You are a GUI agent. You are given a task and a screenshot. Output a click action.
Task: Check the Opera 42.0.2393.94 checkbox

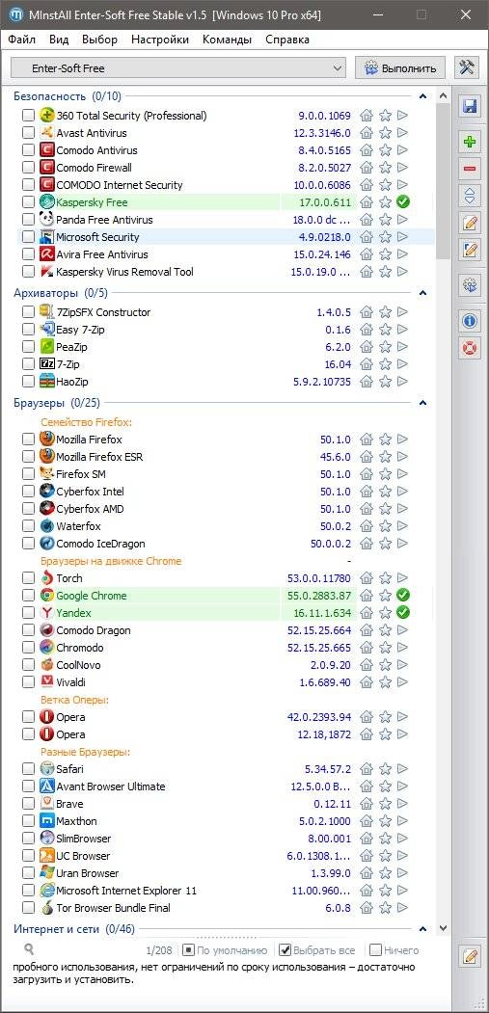pos(28,717)
